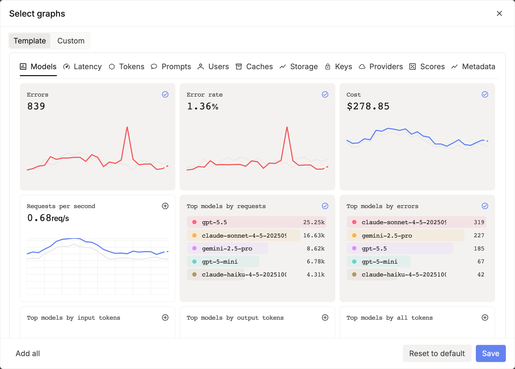515x369 pixels.
Task: Click the Add all button
Action: tap(28, 353)
